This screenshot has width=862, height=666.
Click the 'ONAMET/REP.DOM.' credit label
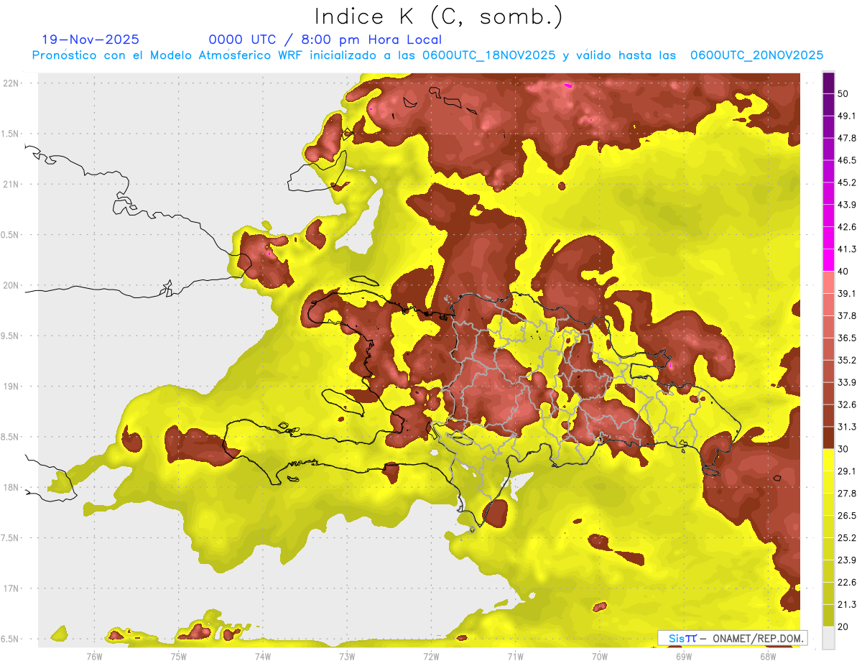coord(757,638)
